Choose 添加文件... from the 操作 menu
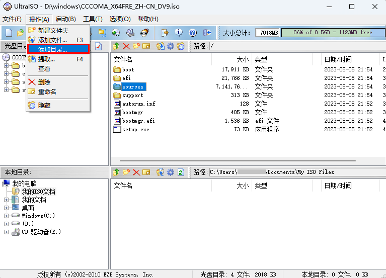 pos(58,40)
